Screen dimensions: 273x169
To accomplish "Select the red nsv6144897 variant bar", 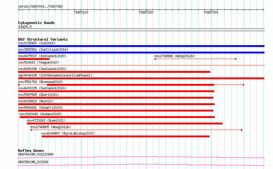I will pyautogui.click(x=125, y=136).
